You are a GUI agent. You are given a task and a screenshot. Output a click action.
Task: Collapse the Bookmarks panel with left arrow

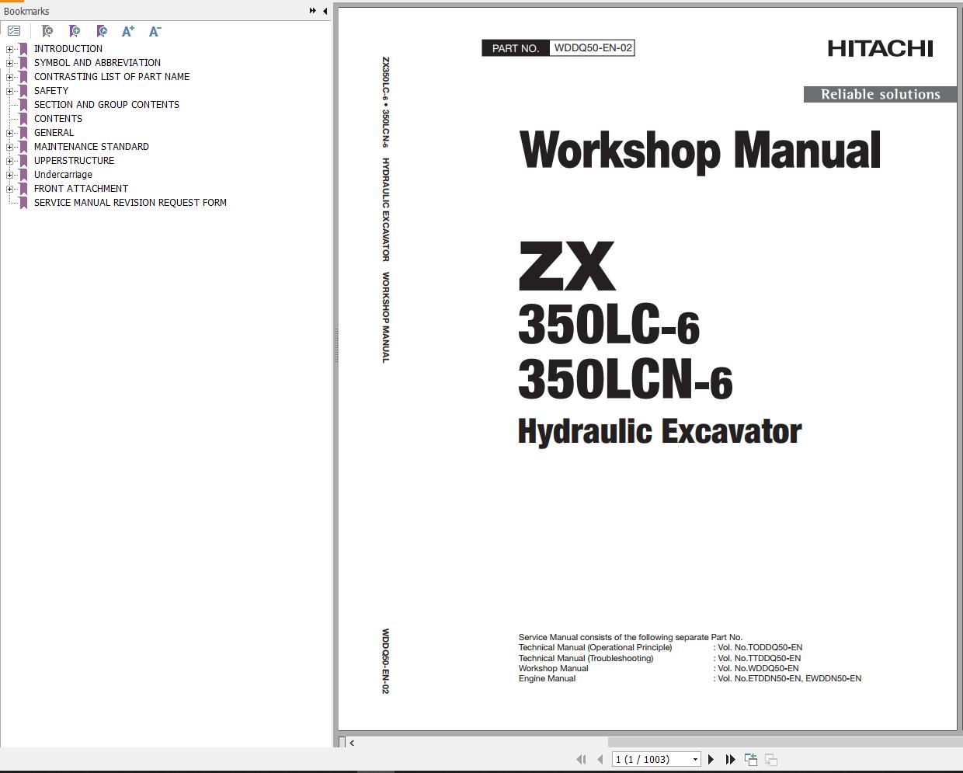(325, 11)
